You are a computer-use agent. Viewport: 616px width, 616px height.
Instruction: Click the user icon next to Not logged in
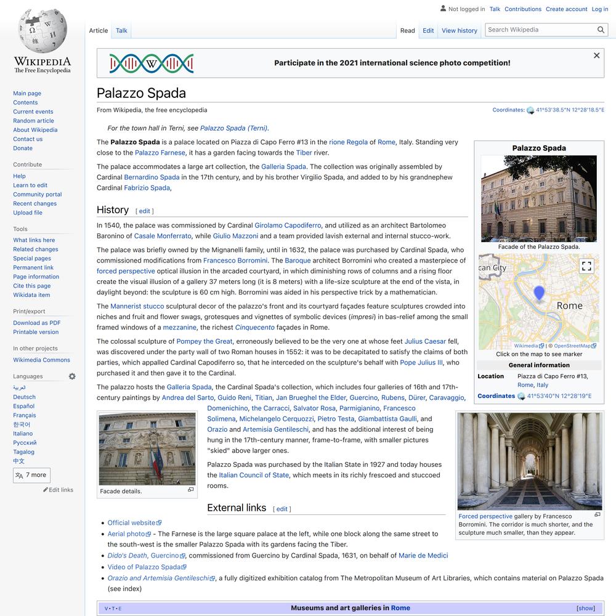[443, 8]
